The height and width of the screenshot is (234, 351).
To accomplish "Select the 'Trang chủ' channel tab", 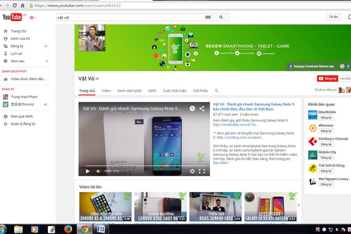I will (x=87, y=91).
